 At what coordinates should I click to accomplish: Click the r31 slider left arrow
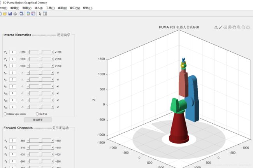point(28,86)
